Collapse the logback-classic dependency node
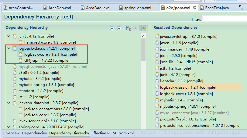247x138 pixels. 9,48
